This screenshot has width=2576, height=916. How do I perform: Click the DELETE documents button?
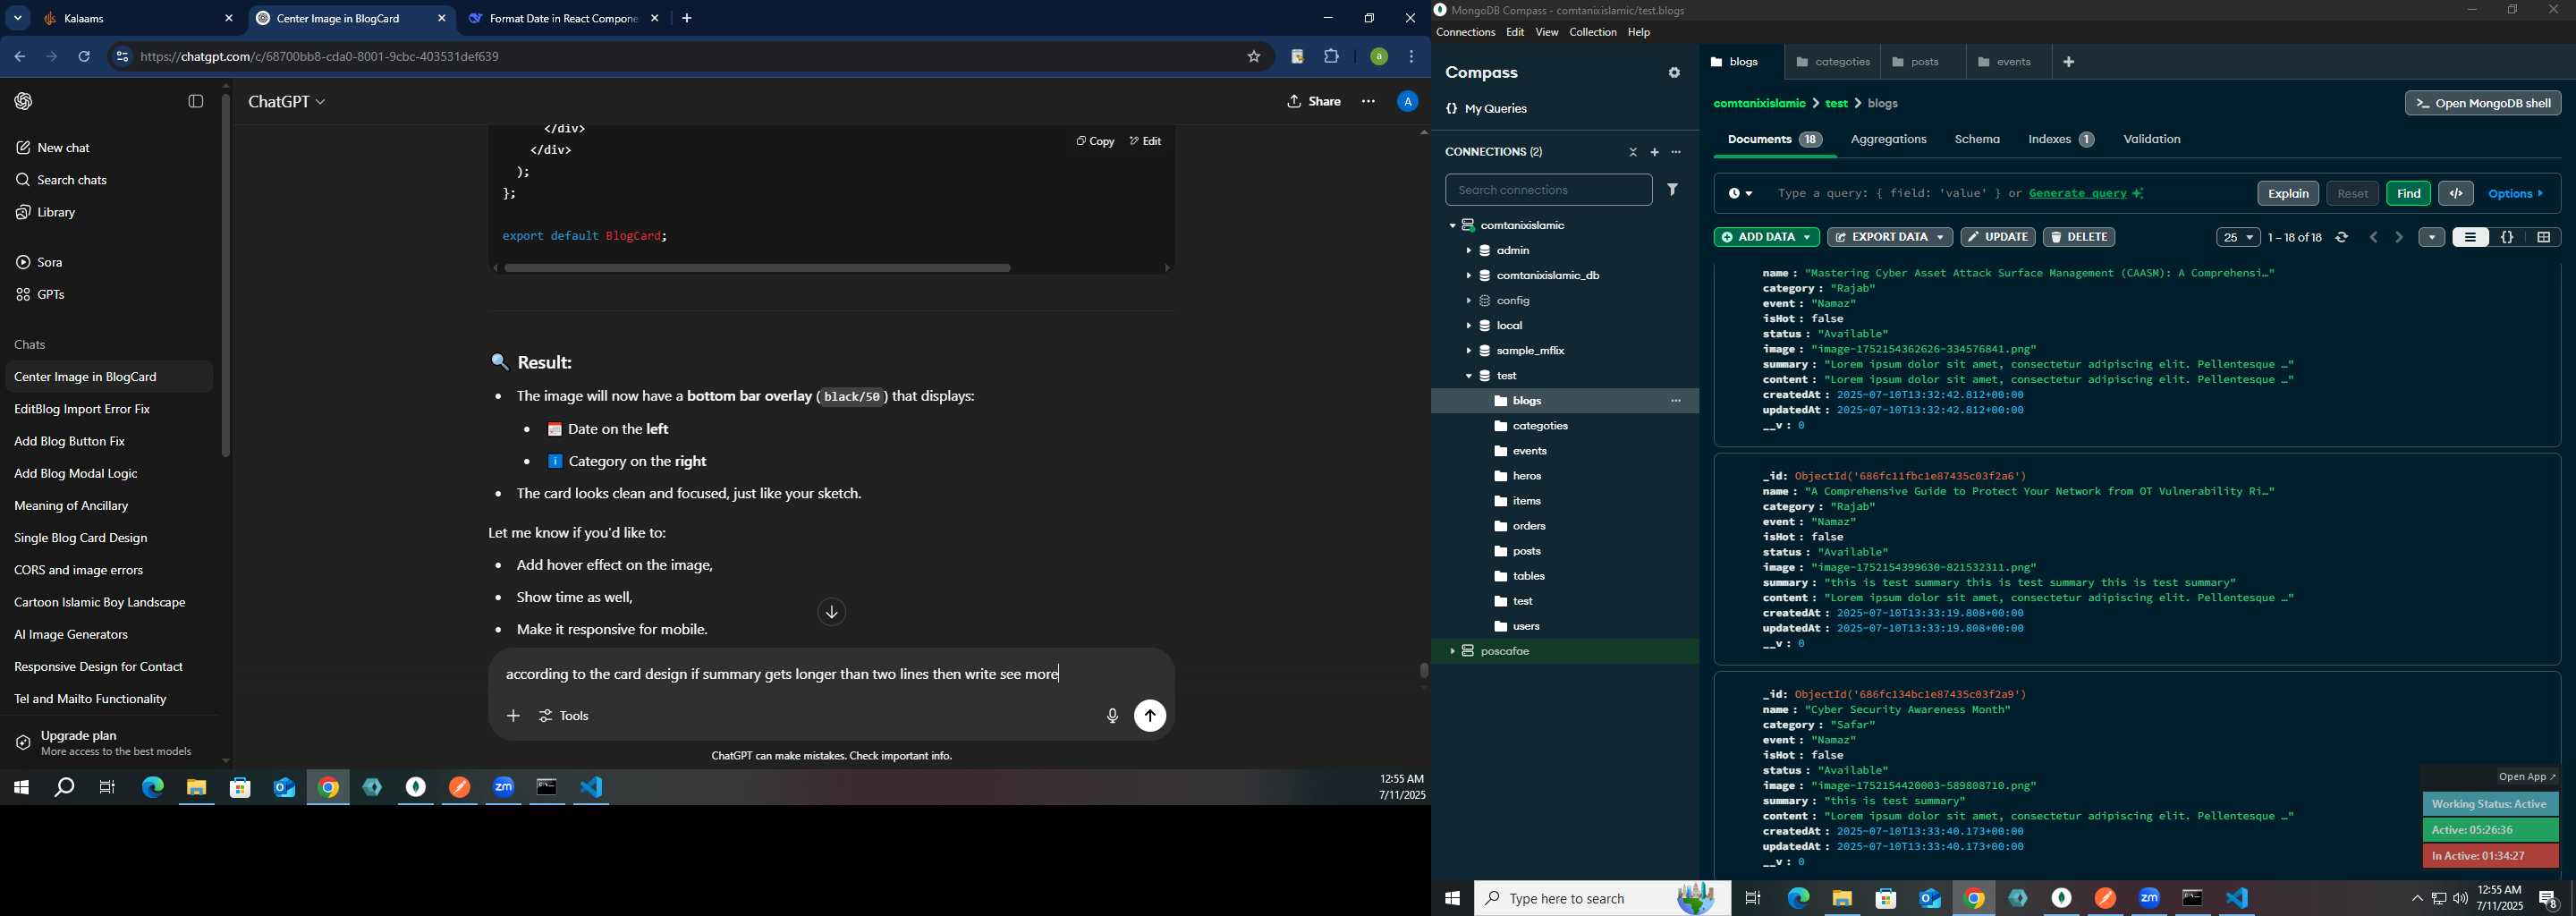[2079, 238]
